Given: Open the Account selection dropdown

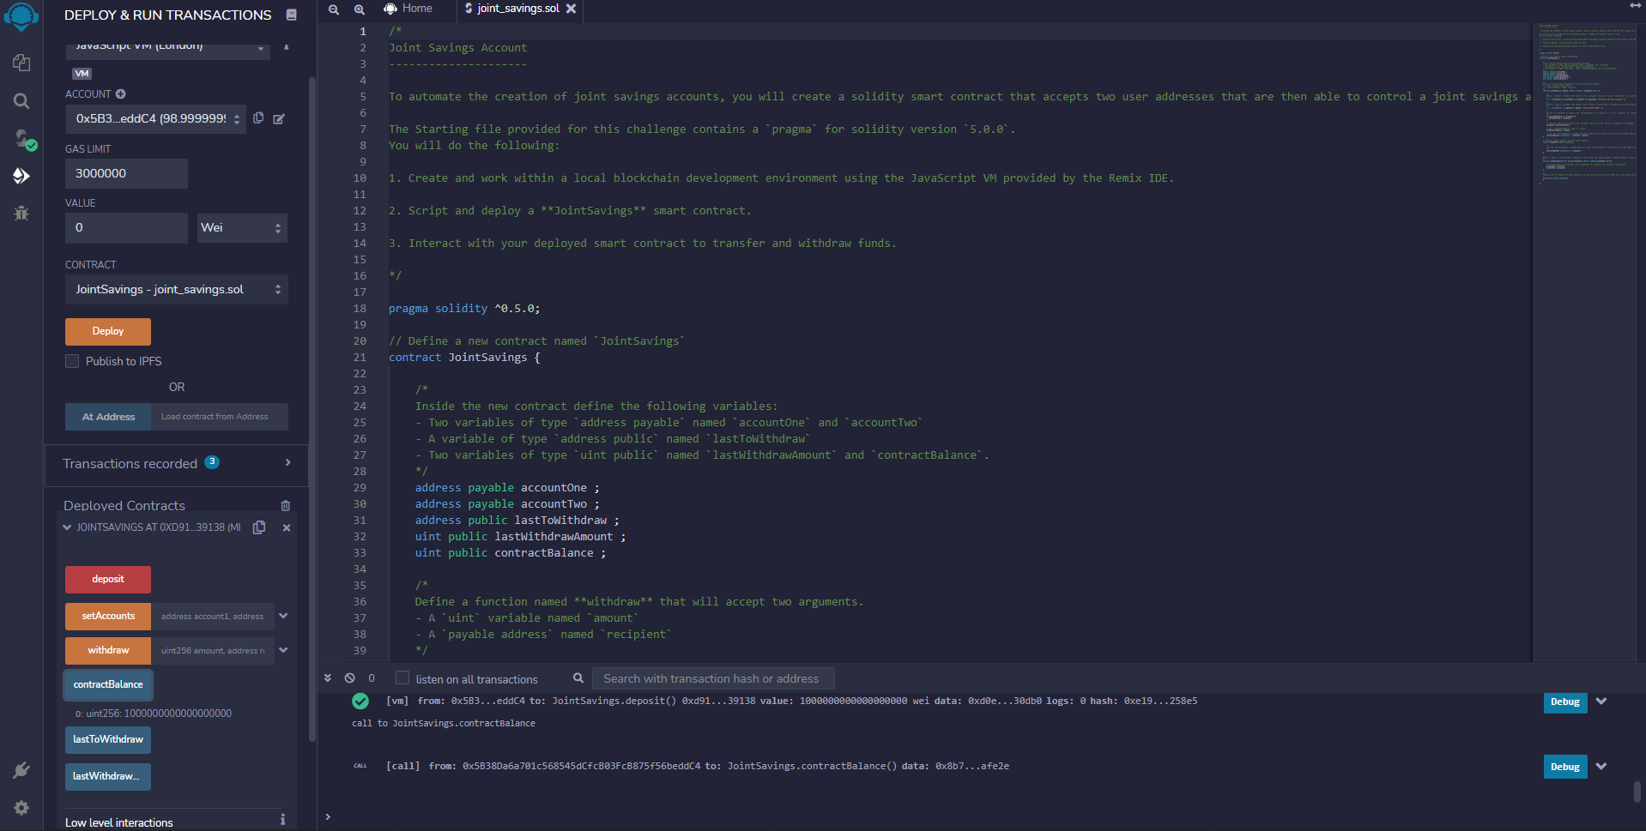Looking at the screenshot, I should pyautogui.click(x=156, y=119).
